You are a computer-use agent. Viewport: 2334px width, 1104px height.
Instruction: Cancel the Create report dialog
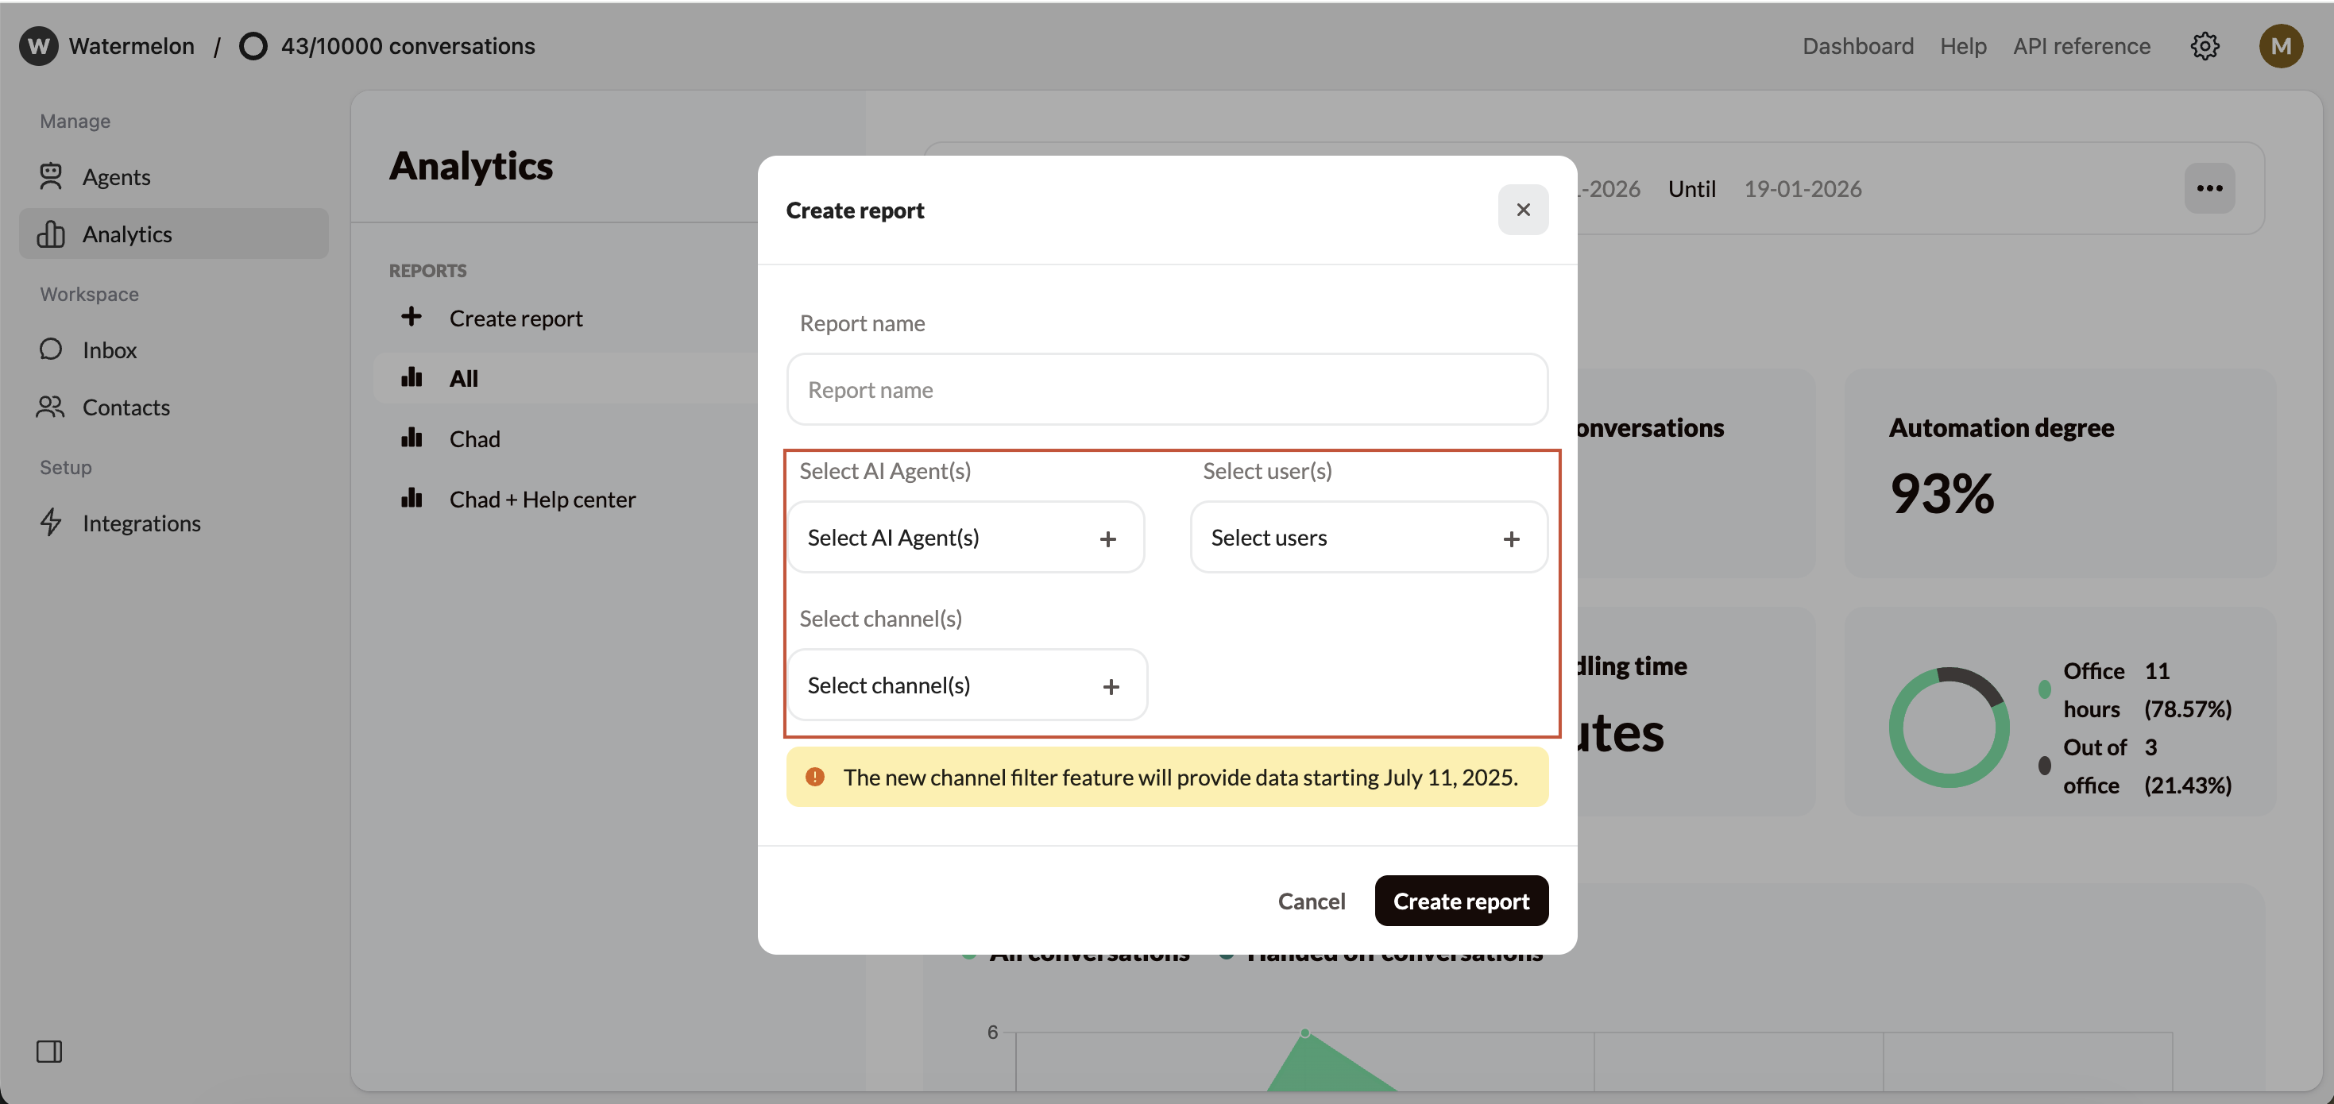1311,900
